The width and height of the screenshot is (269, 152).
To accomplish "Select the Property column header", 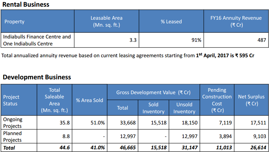I will pyautogui.click(x=15, y=21).
